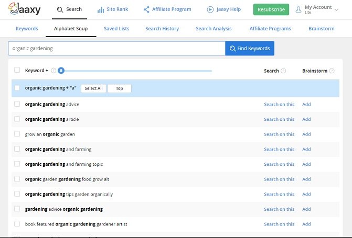Open the Search History tab

(x=162, y=29)
